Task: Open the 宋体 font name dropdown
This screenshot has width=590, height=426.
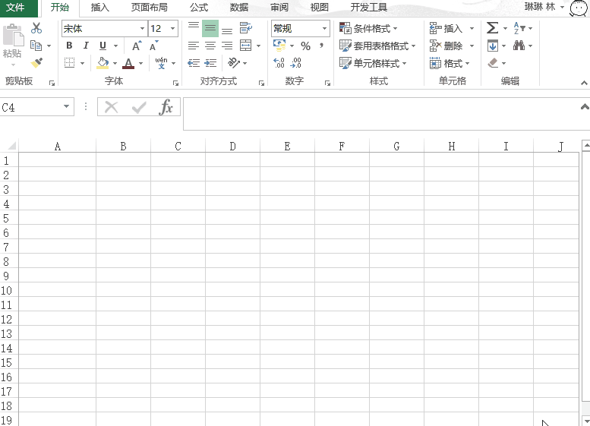Action: click(x=142, y=29)
